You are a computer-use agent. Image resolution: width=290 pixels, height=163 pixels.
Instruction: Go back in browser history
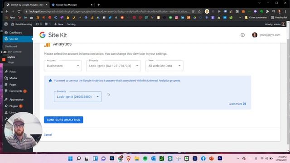(x=7, y=11)
